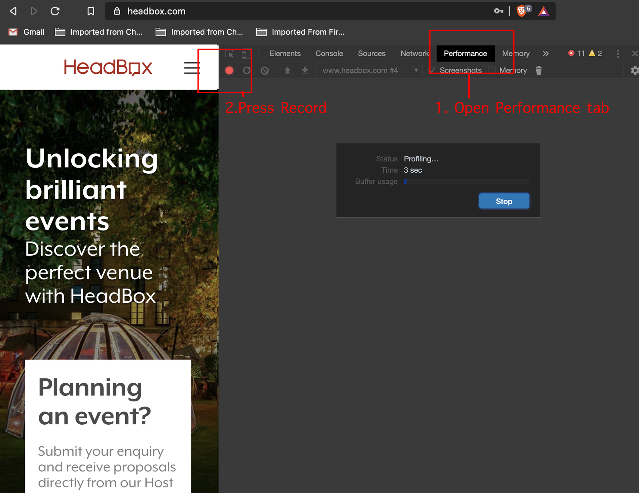
Task: Expand more DevTools tabs with the double chevron
Action: (546, 54)
